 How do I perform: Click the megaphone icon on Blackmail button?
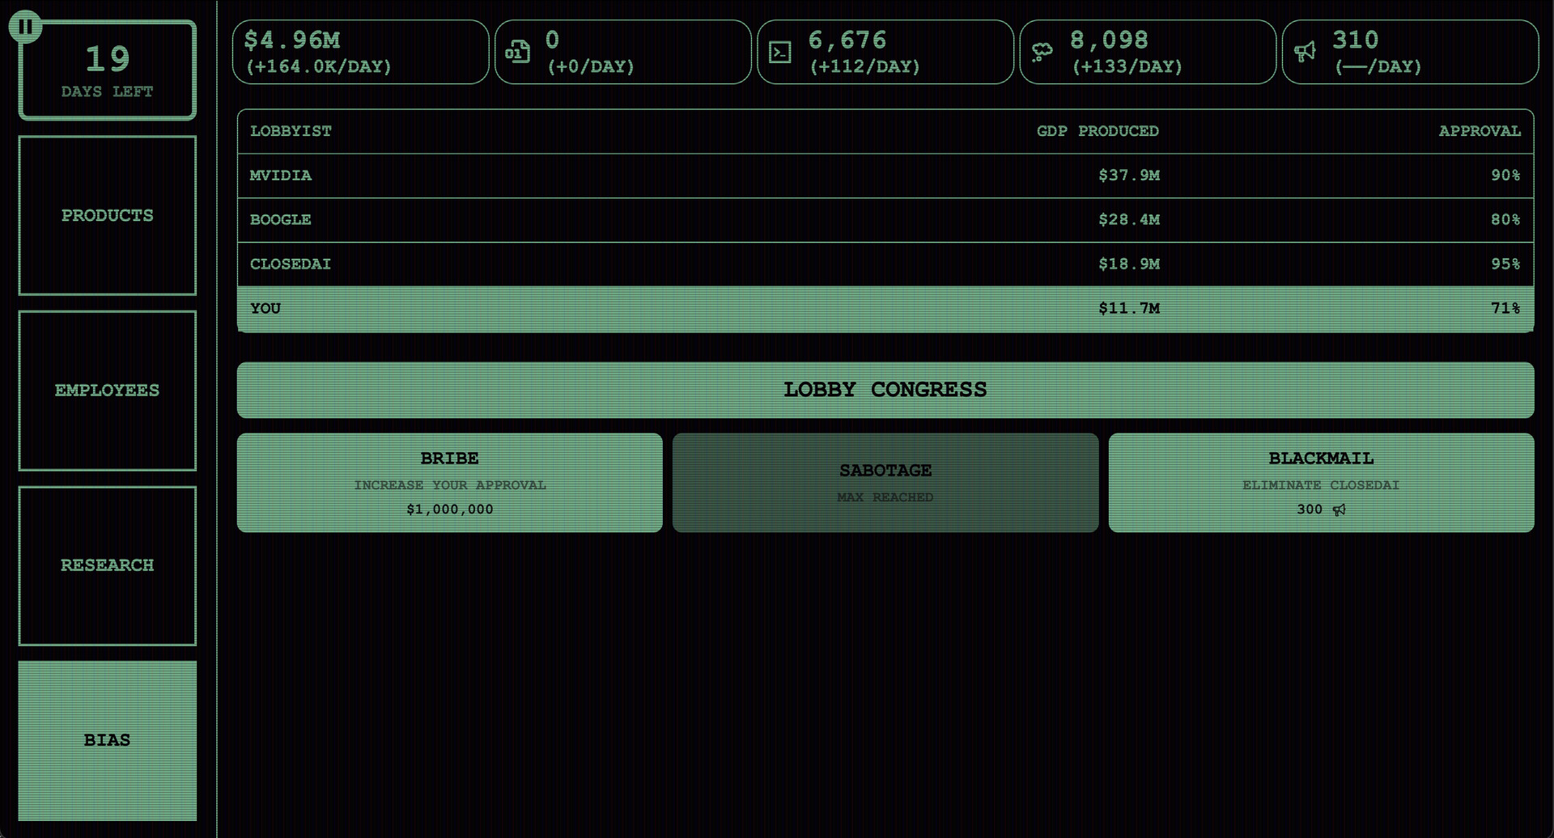(x=1340, y=510)
